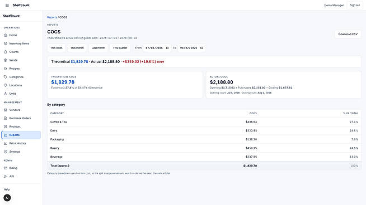Open the Billing admin page
366x205 pixels.
(x=21, y=168)
